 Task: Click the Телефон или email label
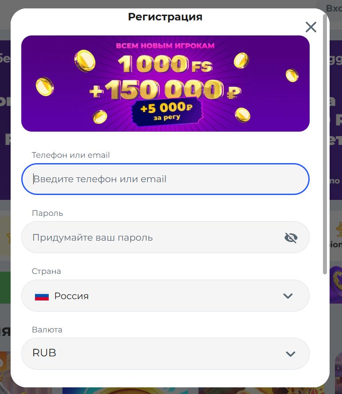click(70, 155)
